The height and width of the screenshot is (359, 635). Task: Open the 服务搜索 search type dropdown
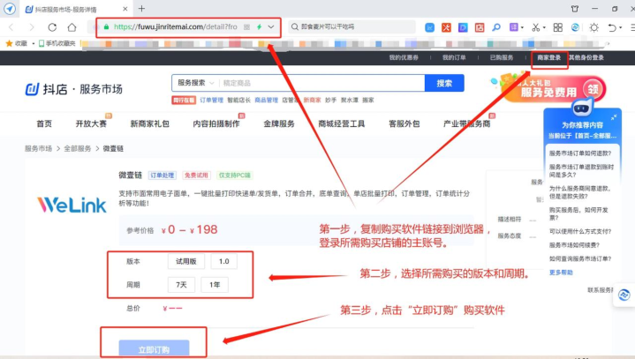point(195,83)
